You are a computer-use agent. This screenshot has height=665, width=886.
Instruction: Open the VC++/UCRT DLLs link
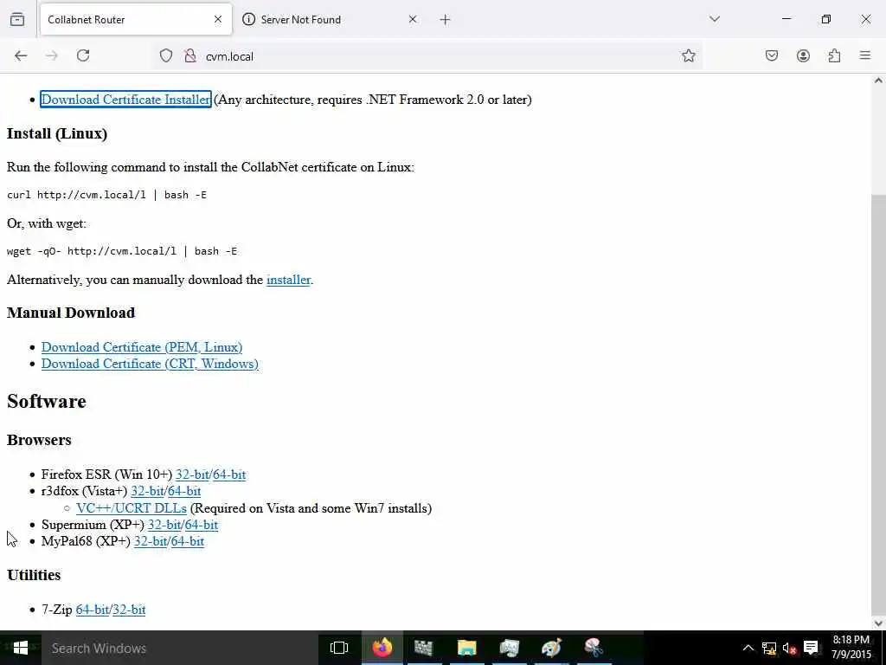(x=132, y=507)
